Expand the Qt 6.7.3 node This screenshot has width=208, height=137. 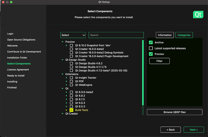pyautogui.click(x=66, y=99)
